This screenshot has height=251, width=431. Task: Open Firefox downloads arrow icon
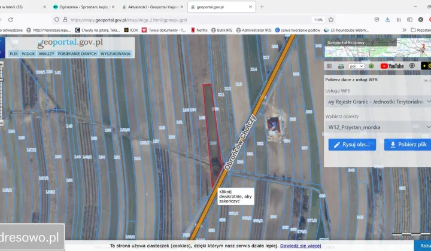click(x=387, y=20)
